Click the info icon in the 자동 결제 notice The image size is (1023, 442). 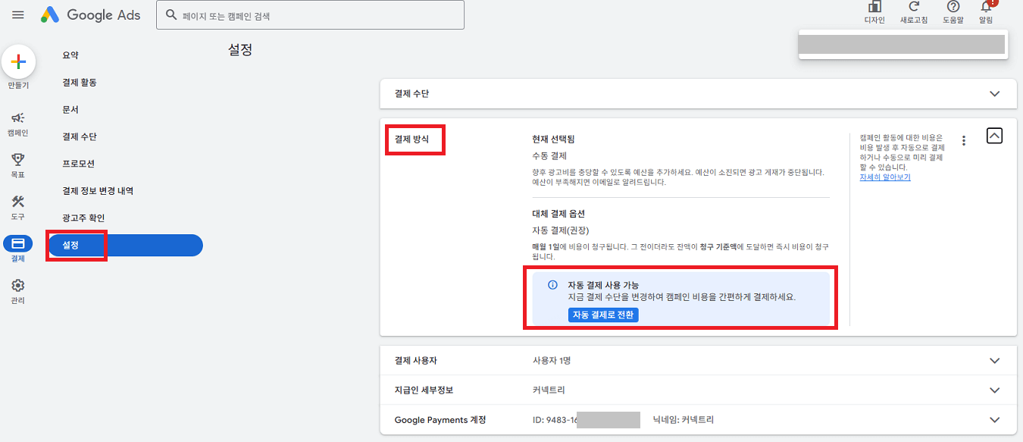552,285
